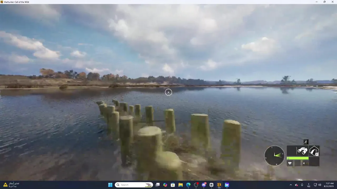Viewport: 337px width, 189px height.
Task: Open CapCut from the taskbar
Action: [x=211, y=185]
